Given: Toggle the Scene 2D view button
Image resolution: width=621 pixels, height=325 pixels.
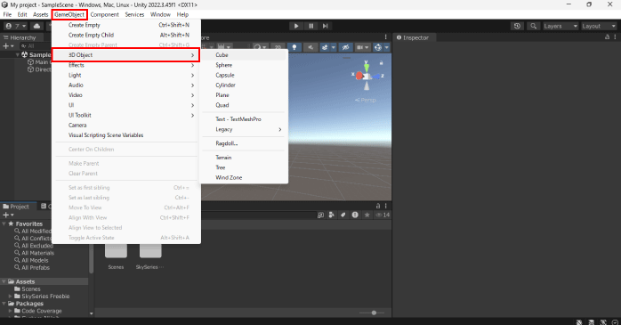Looking at the screenshot, I should tap(278, 47).
